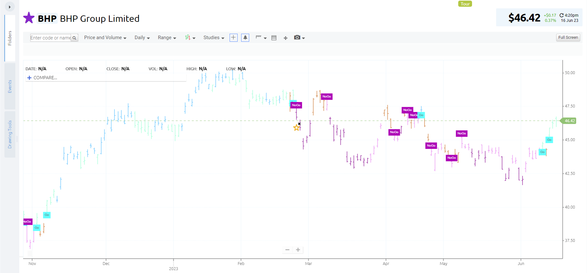Expand the collapsed sidebar arrow button
The width and height of the screenshot is (587, 273).
(x=10, y=7)
